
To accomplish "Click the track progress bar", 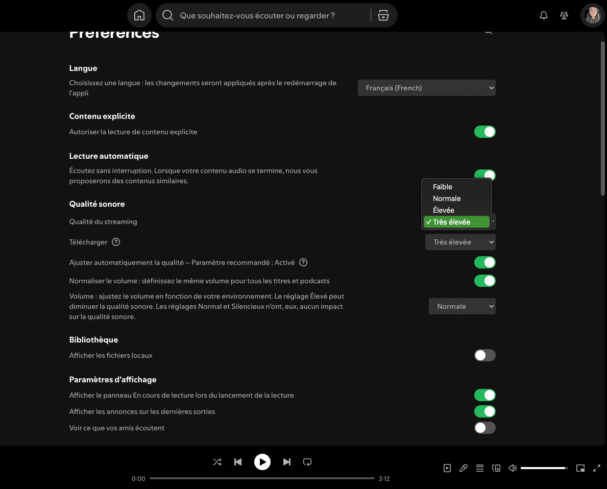I will point(262,479).
